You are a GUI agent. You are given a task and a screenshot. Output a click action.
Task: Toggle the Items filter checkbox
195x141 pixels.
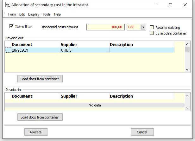tap(11, 27)
